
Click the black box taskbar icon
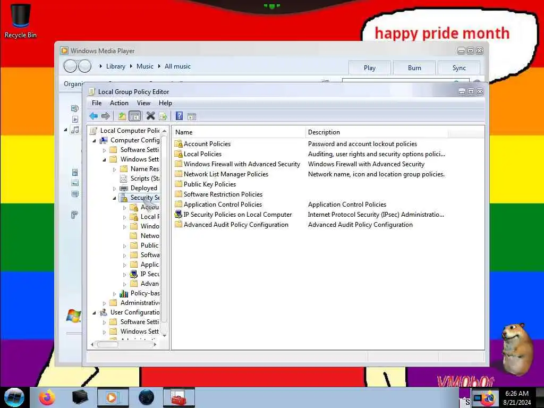(80, 397)
